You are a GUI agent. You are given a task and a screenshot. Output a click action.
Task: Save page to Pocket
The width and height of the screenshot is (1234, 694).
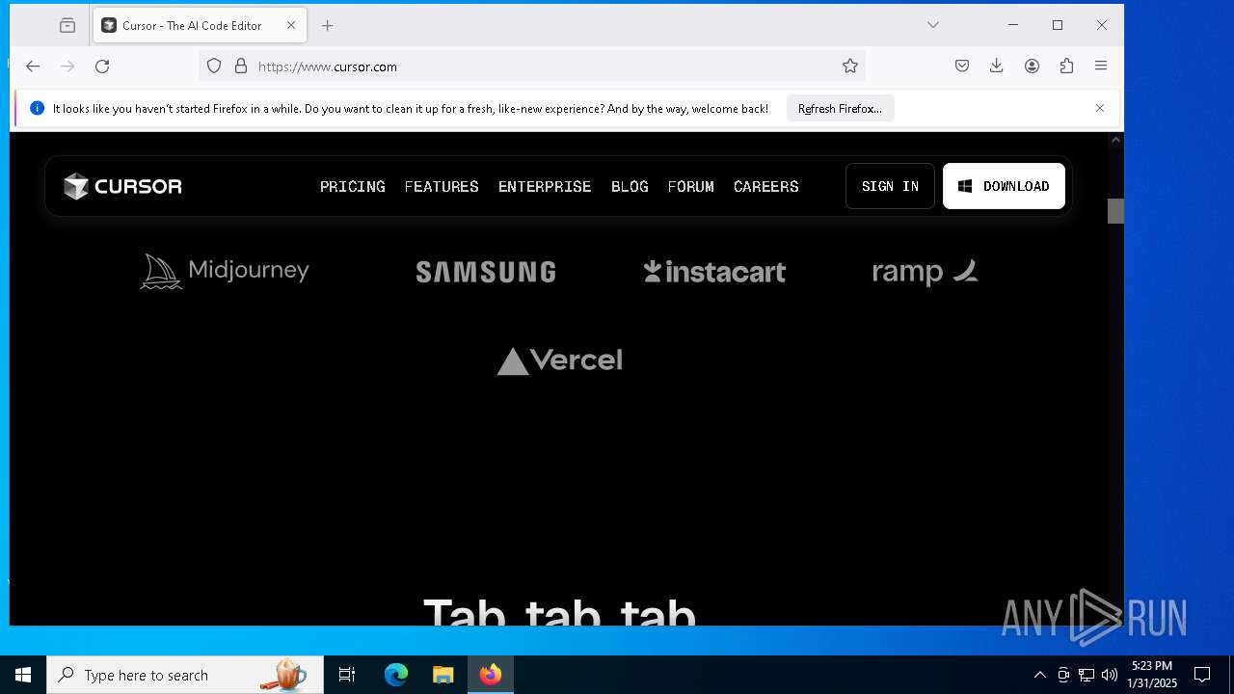[962, 66]
